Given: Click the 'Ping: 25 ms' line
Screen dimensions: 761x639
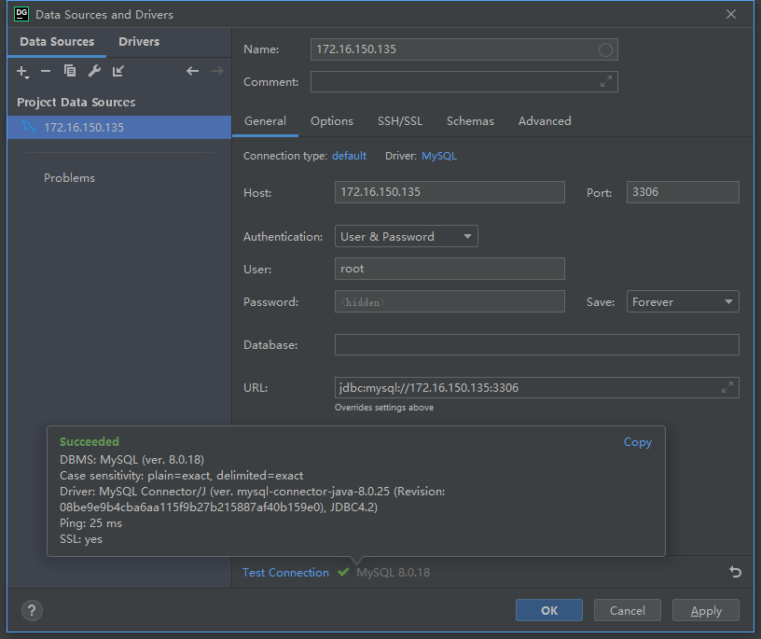Looking at the screenshot, I should coord(90,523).
